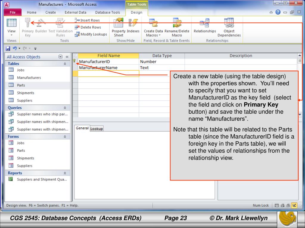305x228 pixels.
Task: Minimize the ribbon with the caret icon
Action: 271,12
